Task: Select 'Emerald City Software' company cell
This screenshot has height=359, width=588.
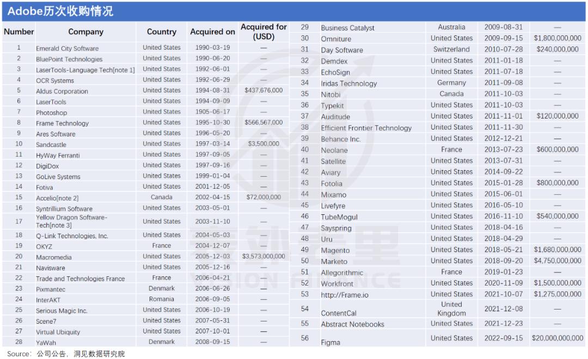Action: [x=67, y=48]
